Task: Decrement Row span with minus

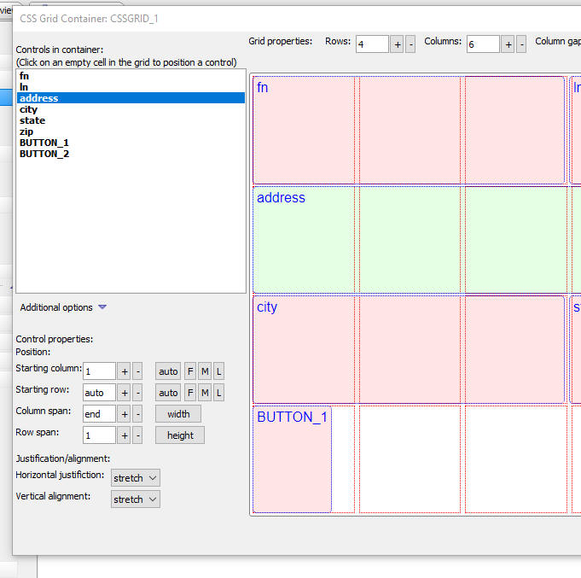Action: pyautogui.click(x=137, y=435)
